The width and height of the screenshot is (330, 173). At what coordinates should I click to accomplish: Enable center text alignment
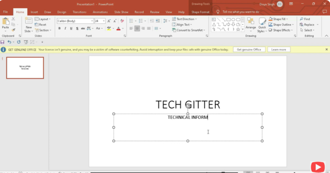[x=137, y=29]
